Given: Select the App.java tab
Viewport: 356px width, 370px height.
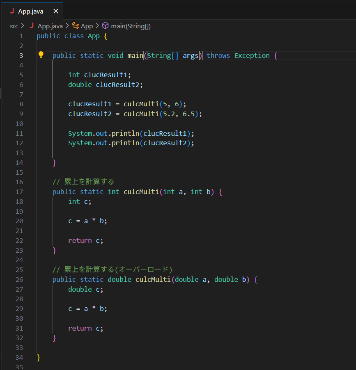Looking at the screenshot, I should pos(31,11).
